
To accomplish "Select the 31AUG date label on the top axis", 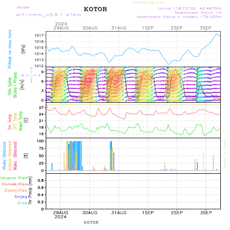I will [119, 28].
